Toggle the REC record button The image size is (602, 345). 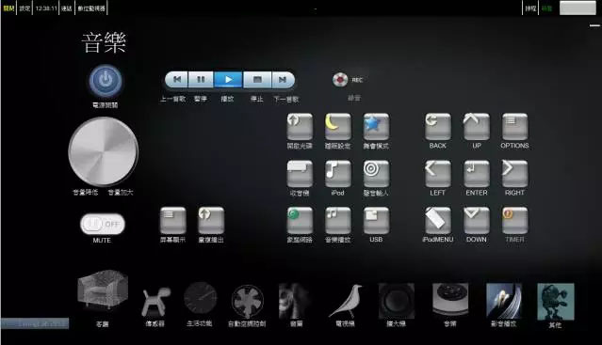(340, 80)
